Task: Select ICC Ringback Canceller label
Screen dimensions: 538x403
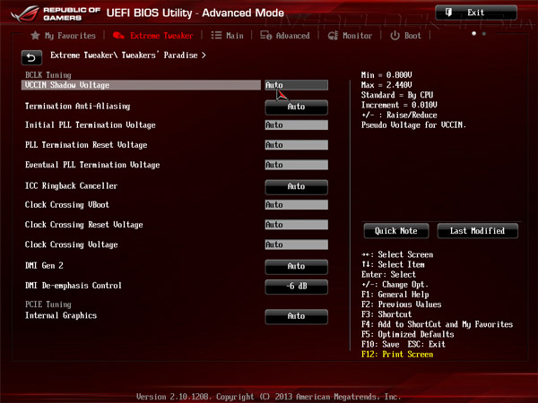Action: (x=71, y=186)
